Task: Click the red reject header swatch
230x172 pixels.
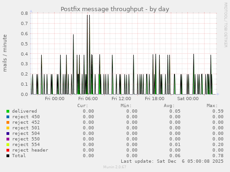Action: (8, 150)
